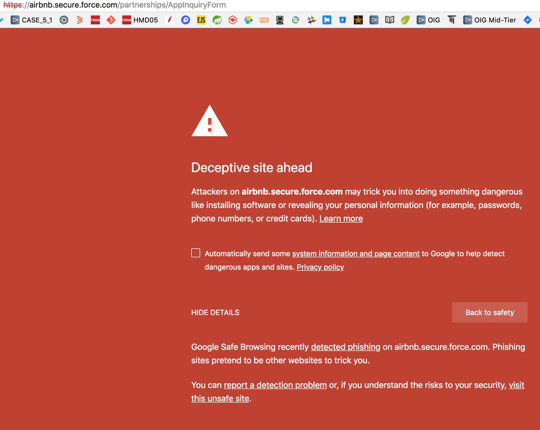Click the Learn more link
The image size is (540, 430).
[x=341, y=219]
